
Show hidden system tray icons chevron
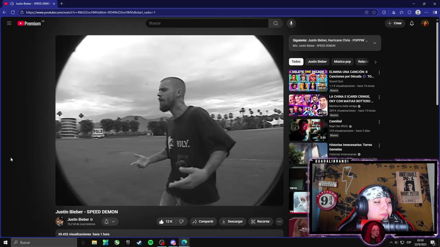(391, 243)
